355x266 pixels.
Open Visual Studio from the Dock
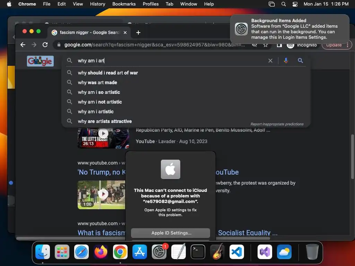click(265, 252)
